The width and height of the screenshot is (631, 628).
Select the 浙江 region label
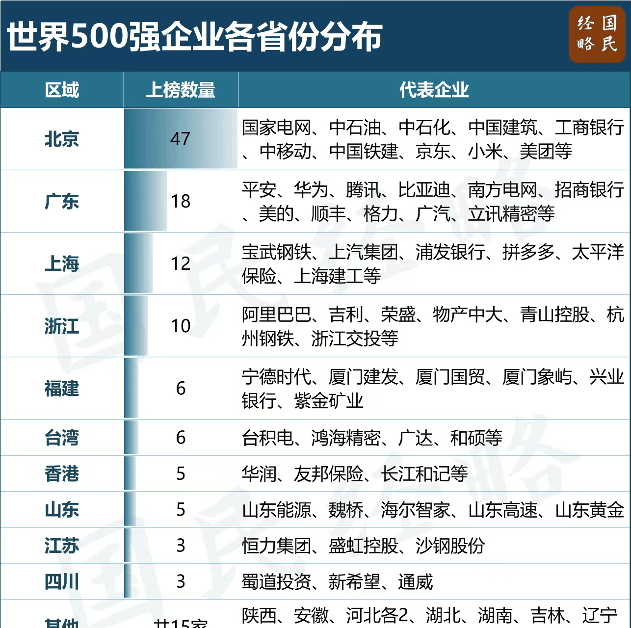[62, 326]
